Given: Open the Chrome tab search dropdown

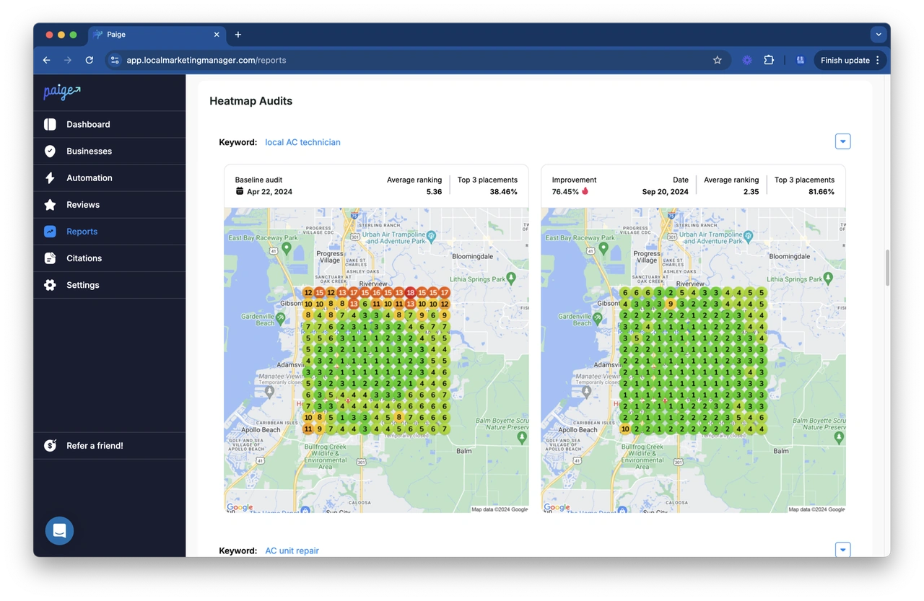Looking at the screenshot, I should 878,35.
